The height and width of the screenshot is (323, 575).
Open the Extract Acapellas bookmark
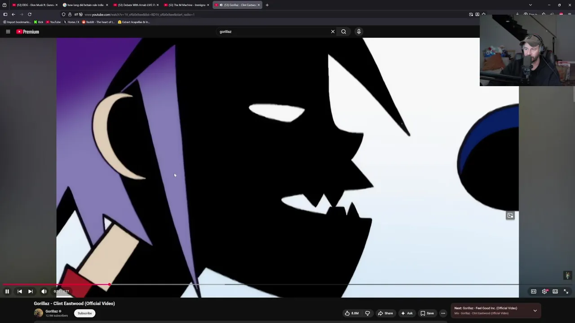(x=134, y=22)
